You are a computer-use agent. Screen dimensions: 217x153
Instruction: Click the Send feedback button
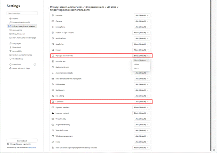tap(22, 141)
